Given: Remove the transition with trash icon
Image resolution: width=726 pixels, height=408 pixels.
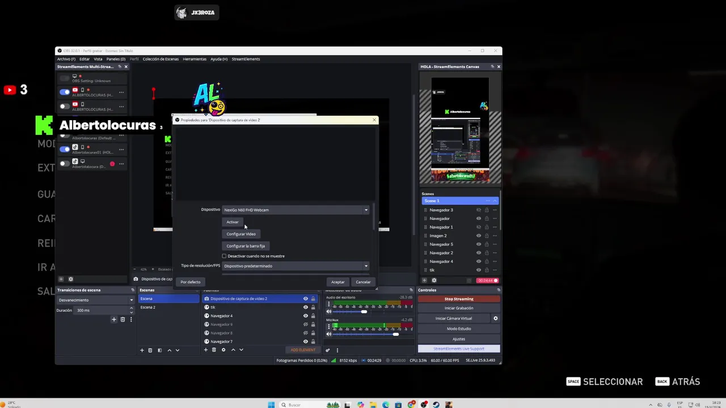Looking at the screenshot, I should tap(123, 320).
